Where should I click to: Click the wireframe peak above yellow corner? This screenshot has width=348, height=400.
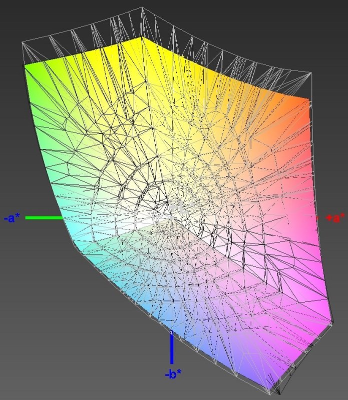(142, 8)
